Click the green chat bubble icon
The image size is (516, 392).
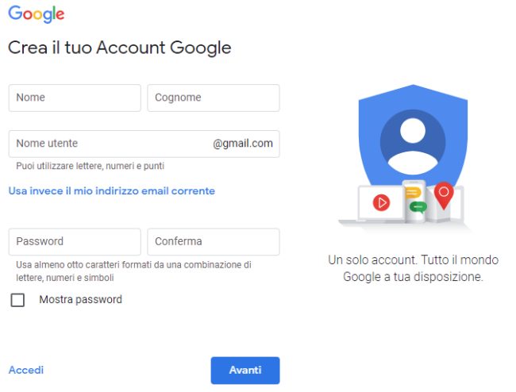pos(418,207)
